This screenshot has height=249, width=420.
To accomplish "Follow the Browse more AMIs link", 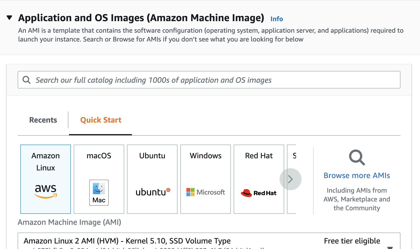I will [x=357, y=176].
